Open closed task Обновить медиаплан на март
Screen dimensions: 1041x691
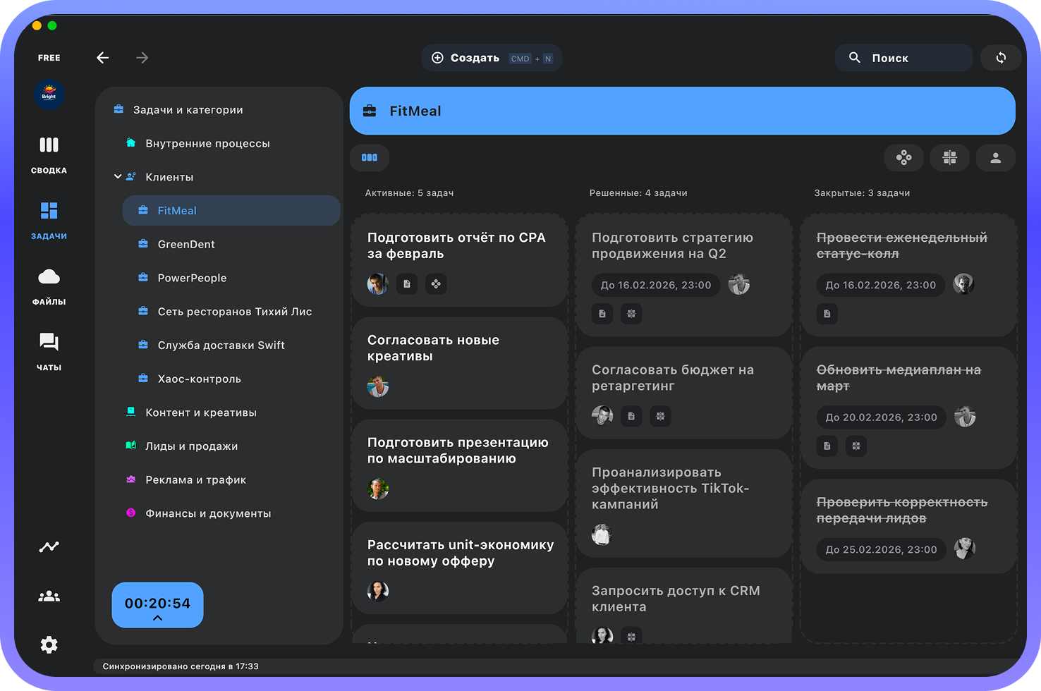coord(909,408)
